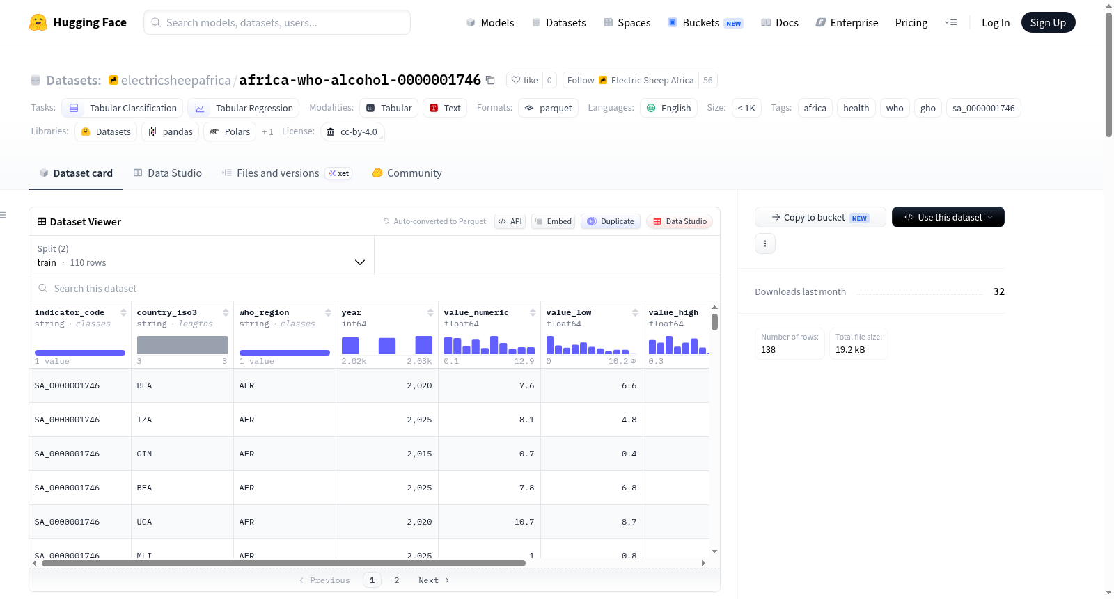The image size is (1114, 599).
Task: Sort the value_low column toggle arrows
Action: (x=635, y=312)
